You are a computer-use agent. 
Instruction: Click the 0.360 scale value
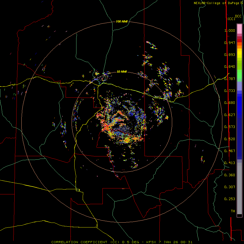click(230, 175)
